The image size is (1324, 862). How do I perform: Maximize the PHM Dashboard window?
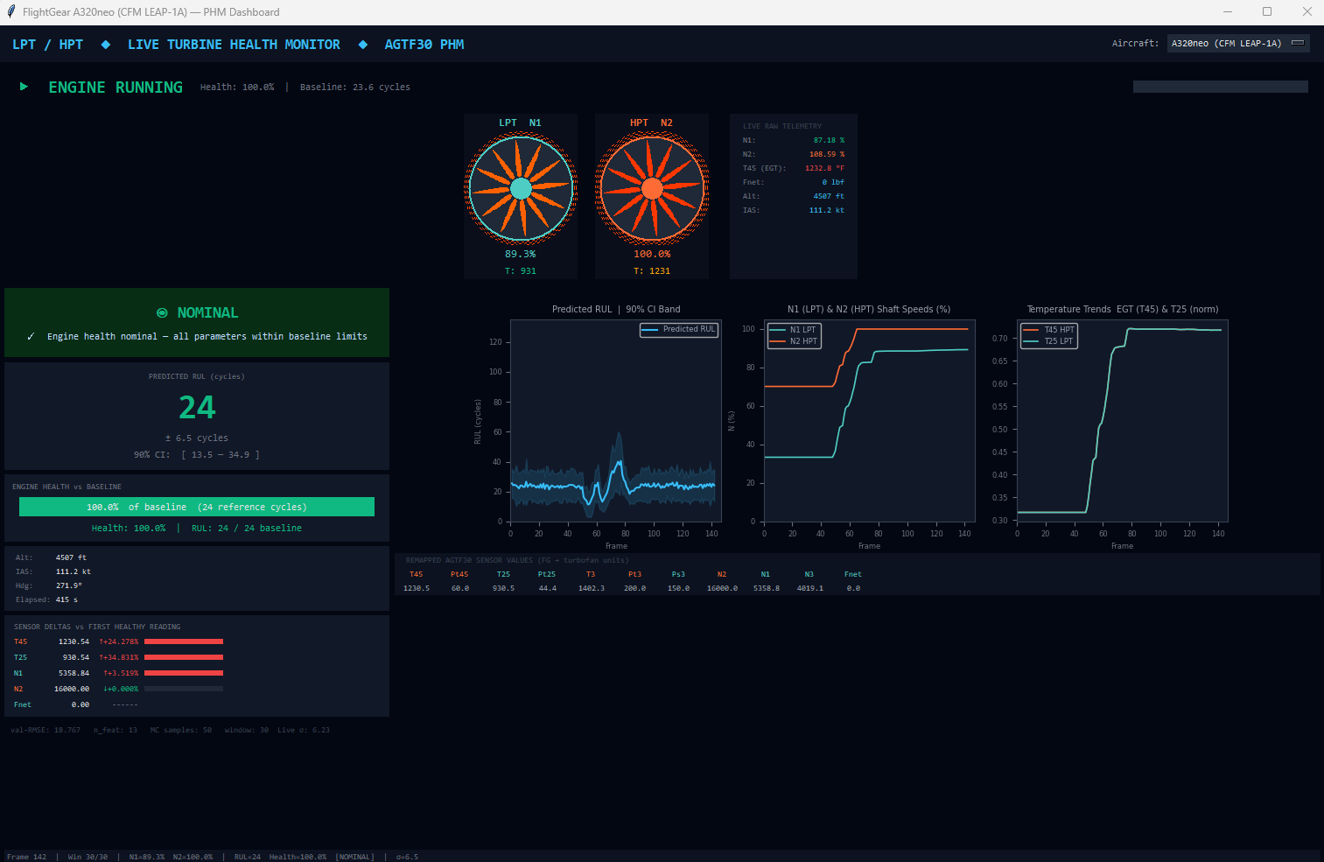coord(1267,12)
